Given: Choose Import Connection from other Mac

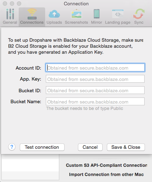Looking at the screenshot, I should tap(107, 175).
